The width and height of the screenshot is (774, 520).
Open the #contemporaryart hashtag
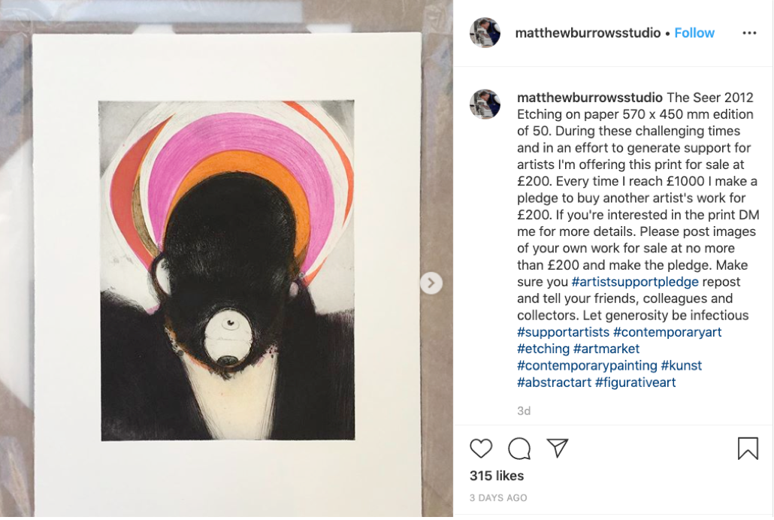[x=667, y=332]
